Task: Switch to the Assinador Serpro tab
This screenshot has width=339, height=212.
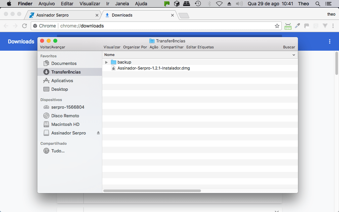Action: coord(52,15)
